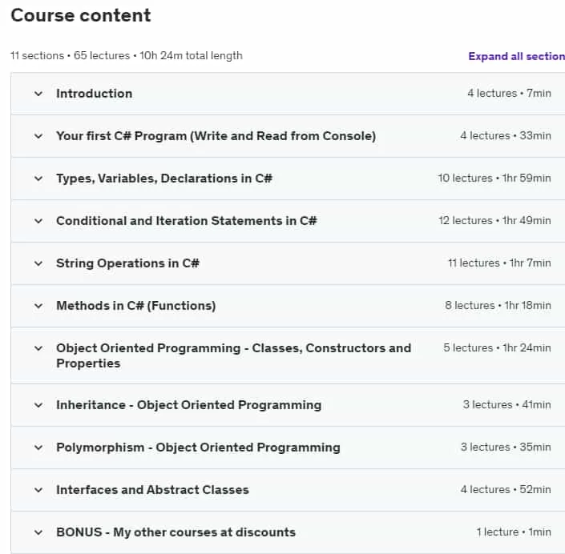Expand Polymorphism section chevron
This screenshot has width=565, height=554.
click(x=38, y=448)
